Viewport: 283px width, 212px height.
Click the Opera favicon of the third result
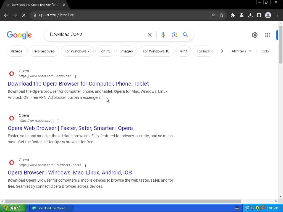pyautogui.click(x=12, y=162)
